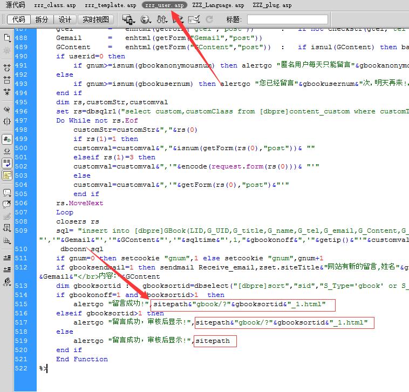Switch to the ZZZ_plug.asp tab

tap(271, 5)
